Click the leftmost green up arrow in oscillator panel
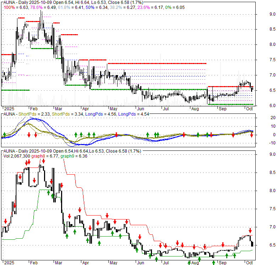 [4, 135]
